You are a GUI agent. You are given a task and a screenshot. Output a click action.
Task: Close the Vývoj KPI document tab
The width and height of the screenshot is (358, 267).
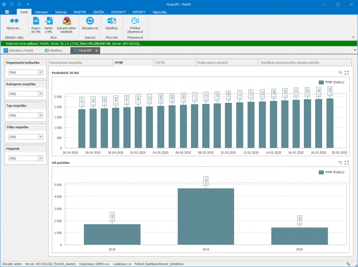click(x=96, y=50)
